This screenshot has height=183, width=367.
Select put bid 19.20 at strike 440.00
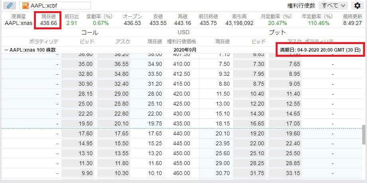[x=249, y=134]
